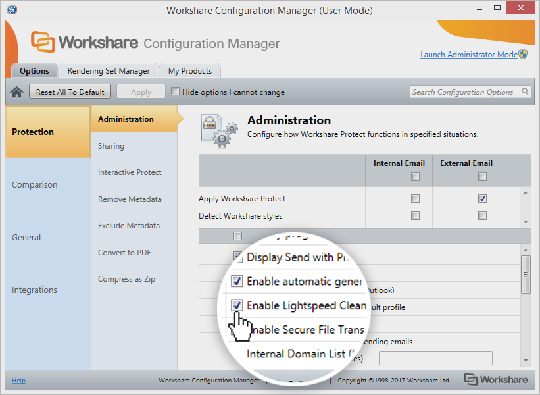Tick the header checkbox of the lower options list

[x=237, y=236]
